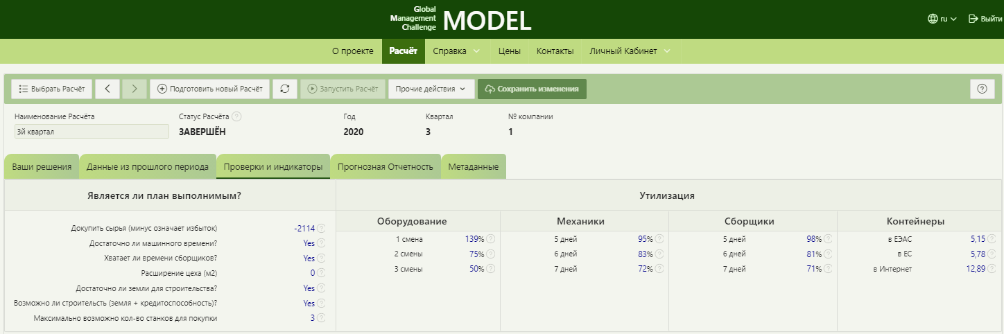Screen dimensions: 1004x334
Task: Click help icon for Докупить сырья row
Action: click(x=321, y=228)
